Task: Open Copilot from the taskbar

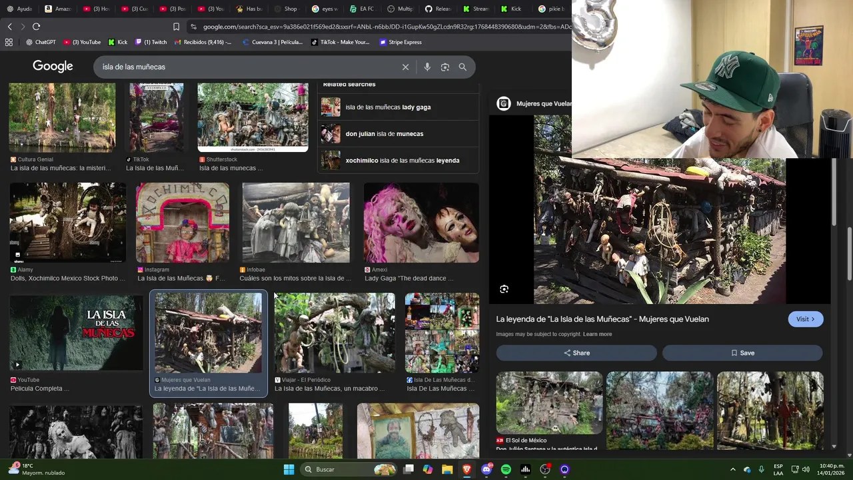Action: pyautogui.click(x=428, y=469)
